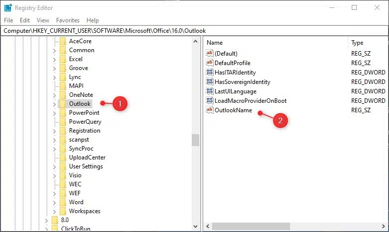Viewport: 389px width, 232px height.
Task: Click the Common folder icon
Action: pos(63,50)
